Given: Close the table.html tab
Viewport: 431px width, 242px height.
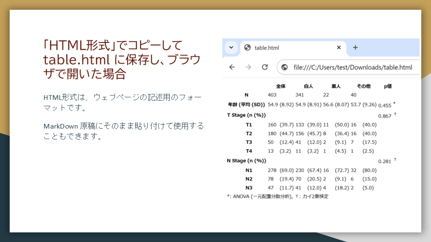Looking at the screenshot, I should click(339, 47).
